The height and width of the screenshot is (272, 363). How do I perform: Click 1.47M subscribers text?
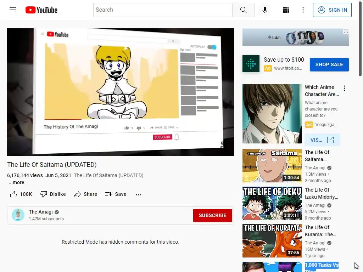[x=46, y=219]
